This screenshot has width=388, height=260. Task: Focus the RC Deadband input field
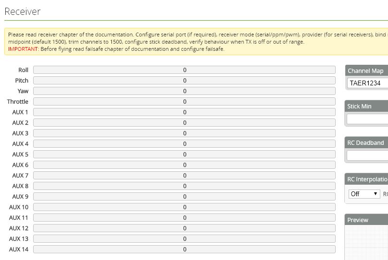point(367,155)
